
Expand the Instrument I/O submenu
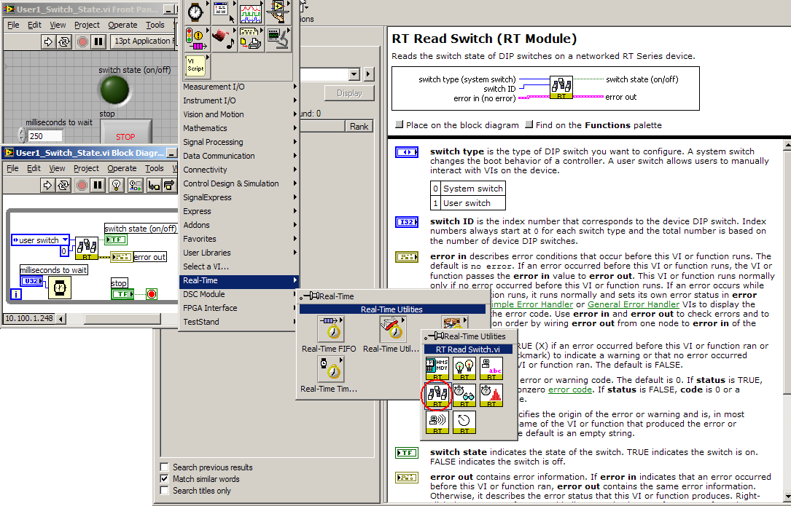[239, 100]
